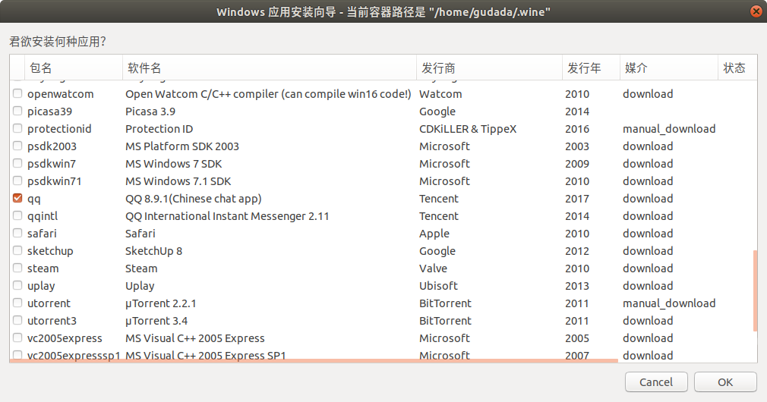The width and height of the screenshot is (767, 402).
Task: Click the 'utorrent3' package name
Action: pos(52,321)
